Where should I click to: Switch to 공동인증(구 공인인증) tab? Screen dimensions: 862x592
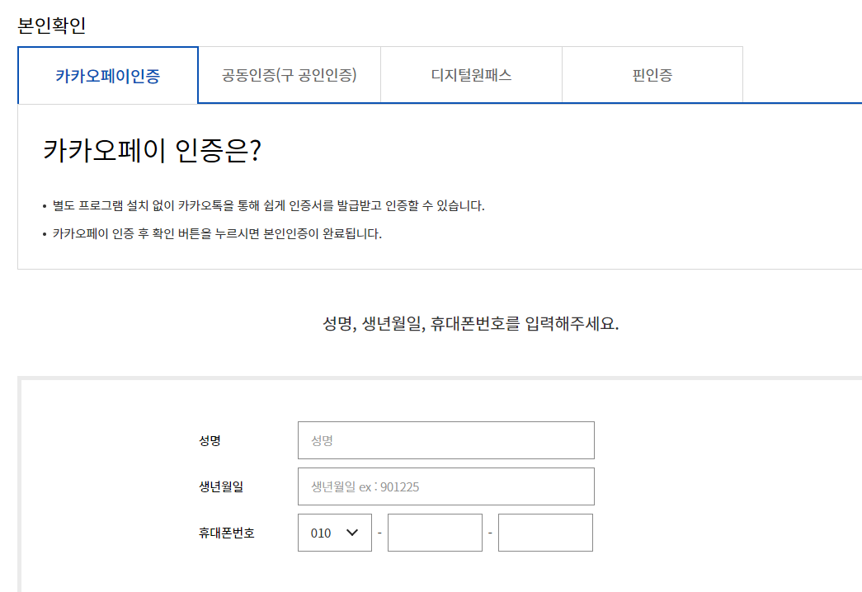290,75
